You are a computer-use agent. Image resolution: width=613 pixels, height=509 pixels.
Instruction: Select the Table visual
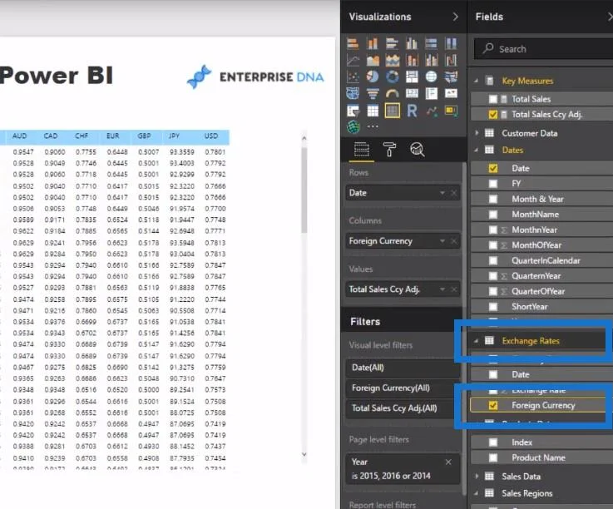point(373,111)
